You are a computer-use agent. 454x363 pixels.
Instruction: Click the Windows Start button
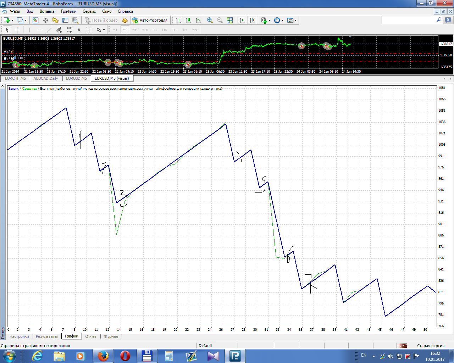(10, 356)
